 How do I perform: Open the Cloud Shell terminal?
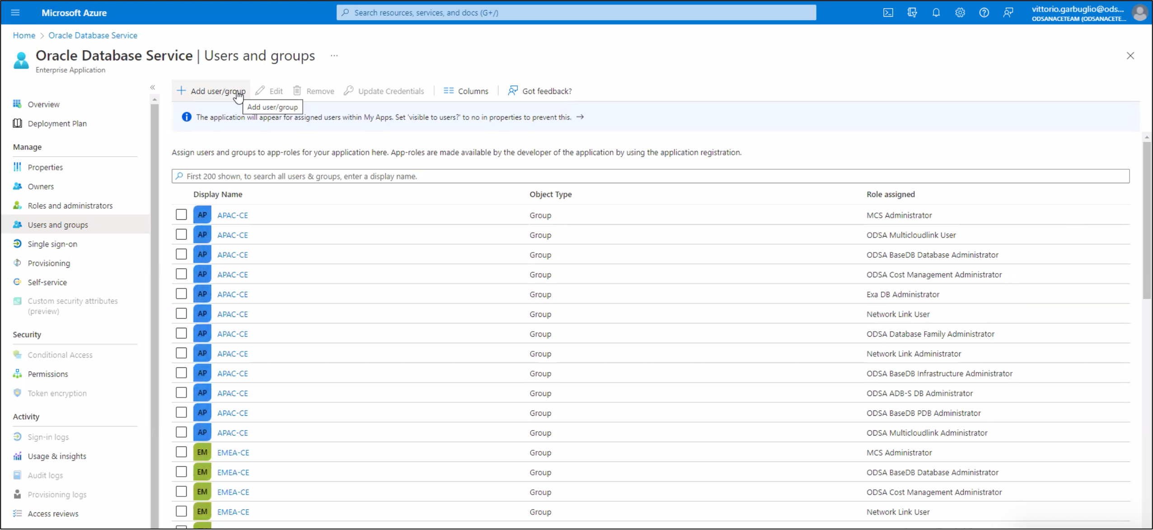point(887,12)
